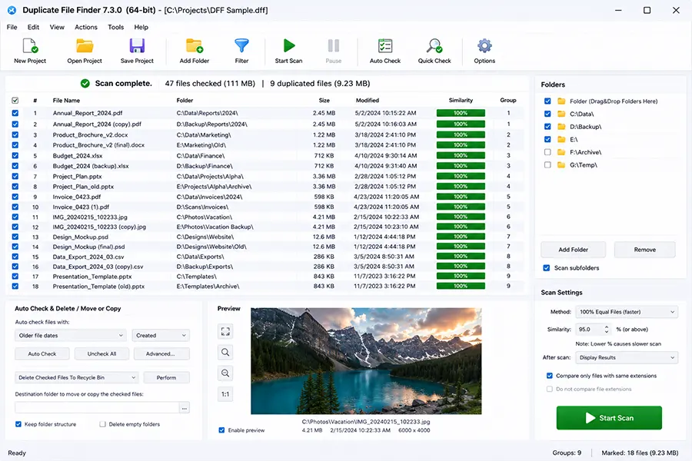692x461 pixels.
Task: Click the similarity bar for Project_Plan.pptx
Action: click(461, 176)
